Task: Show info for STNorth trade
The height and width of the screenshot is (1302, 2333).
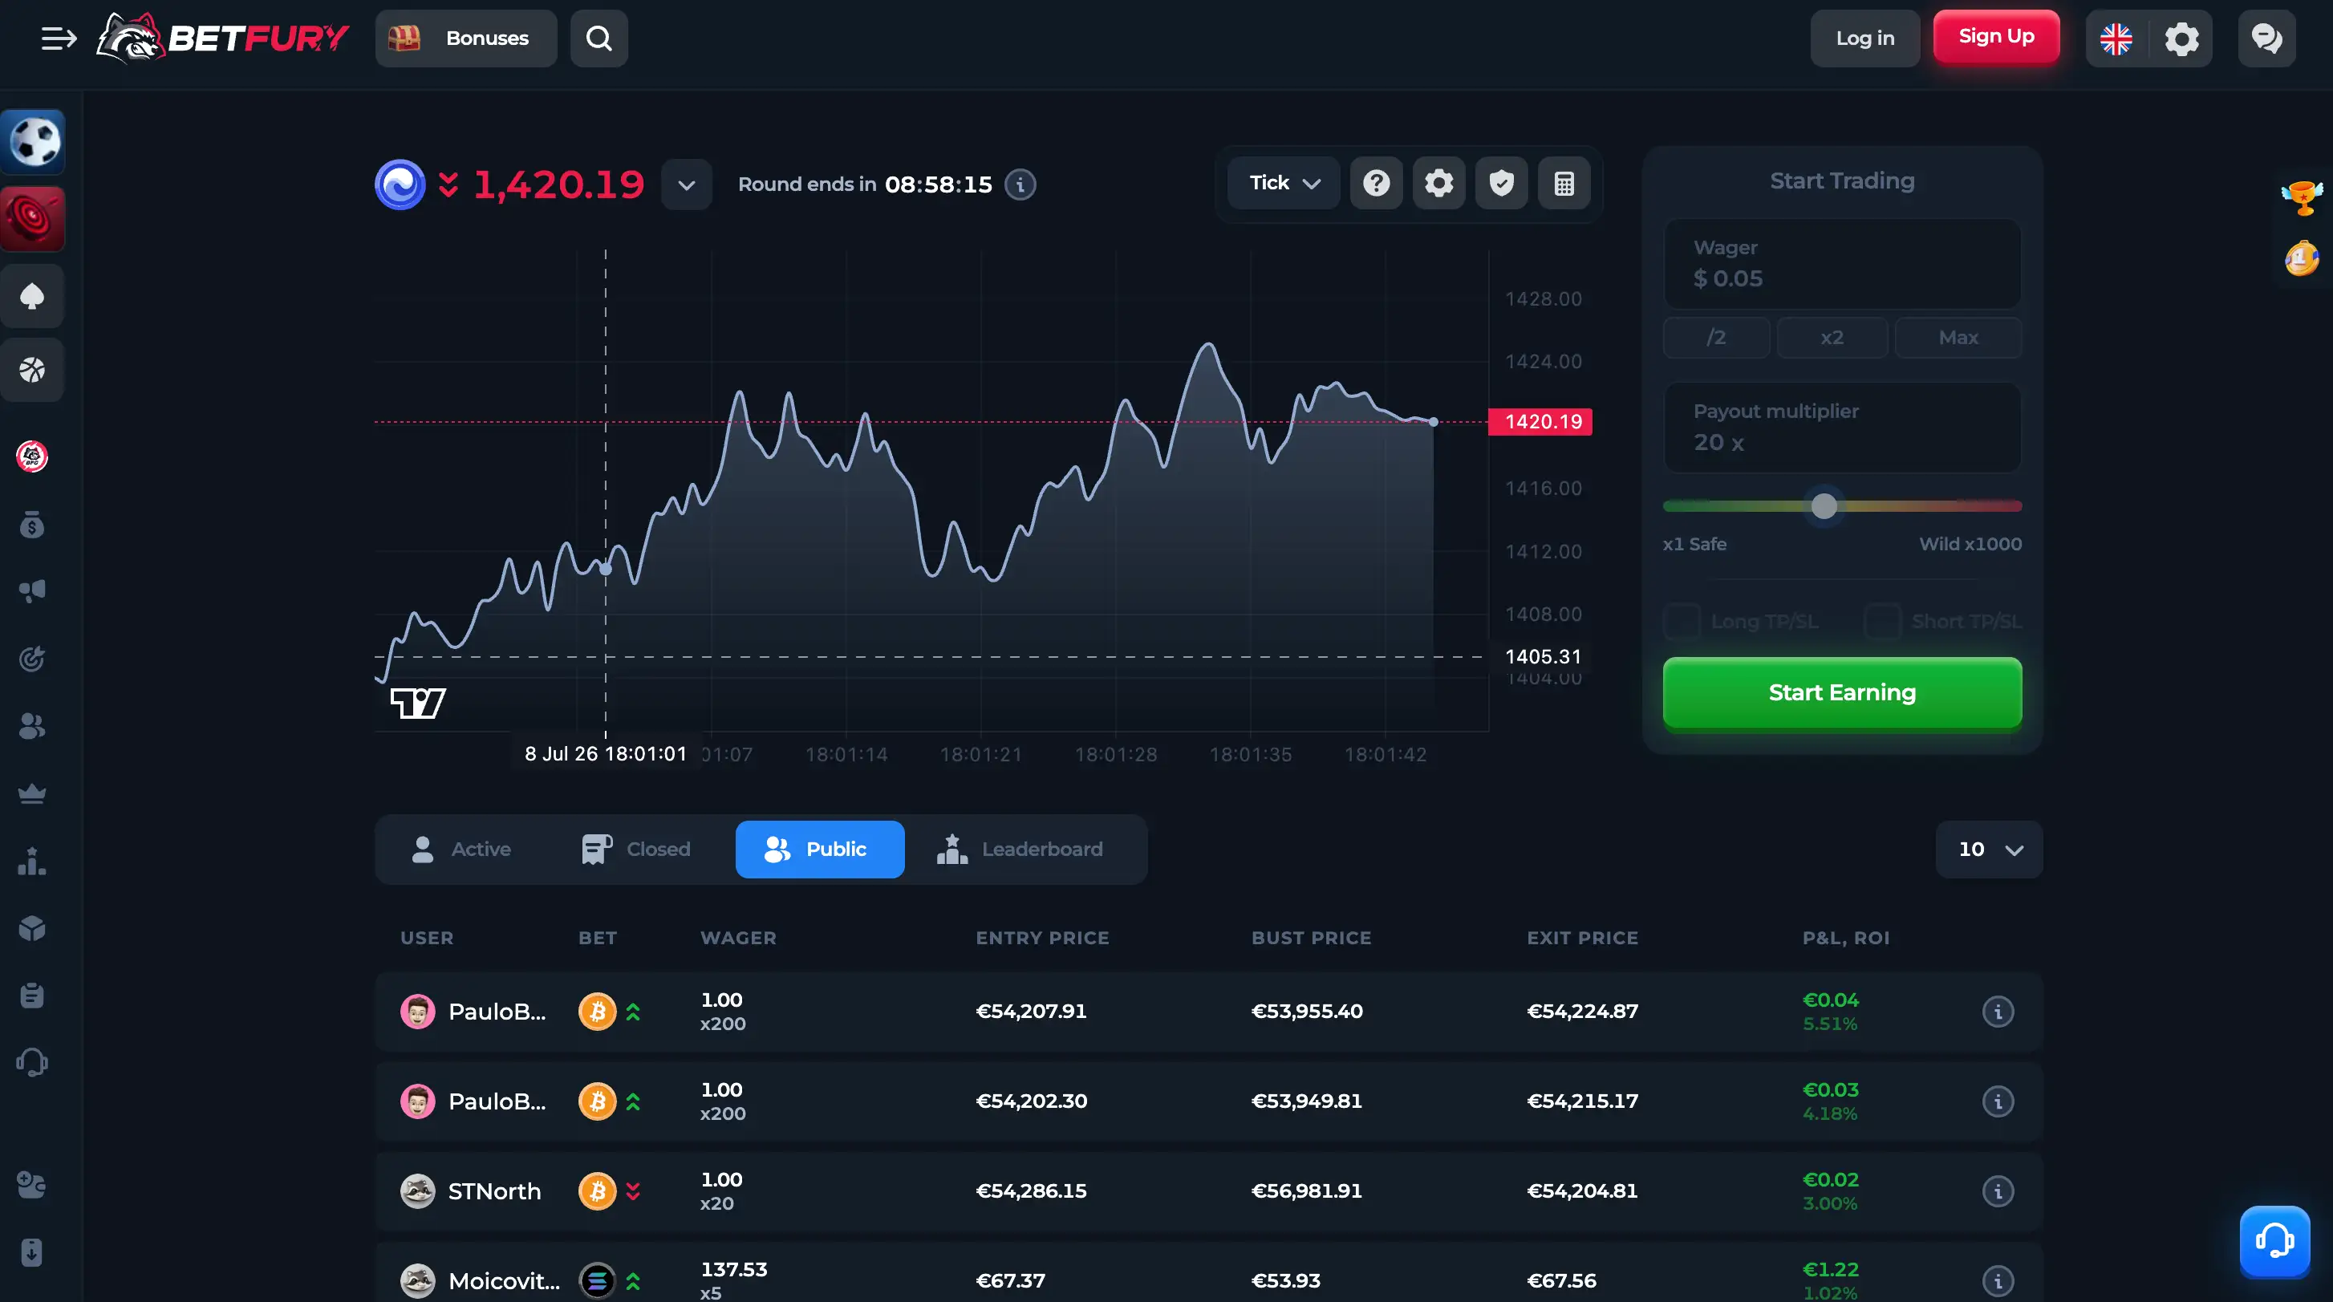Action: [x=1998, y=1190]
